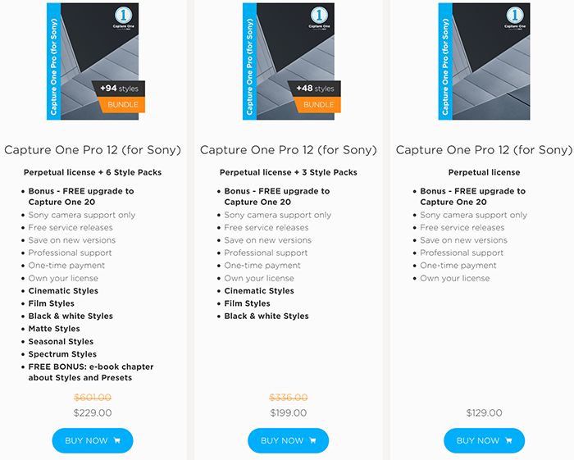This screenshot has width=574, height=460.
Task: Click the Capture One logo on the +48 styles box
Action: click(x=319, y=17)
